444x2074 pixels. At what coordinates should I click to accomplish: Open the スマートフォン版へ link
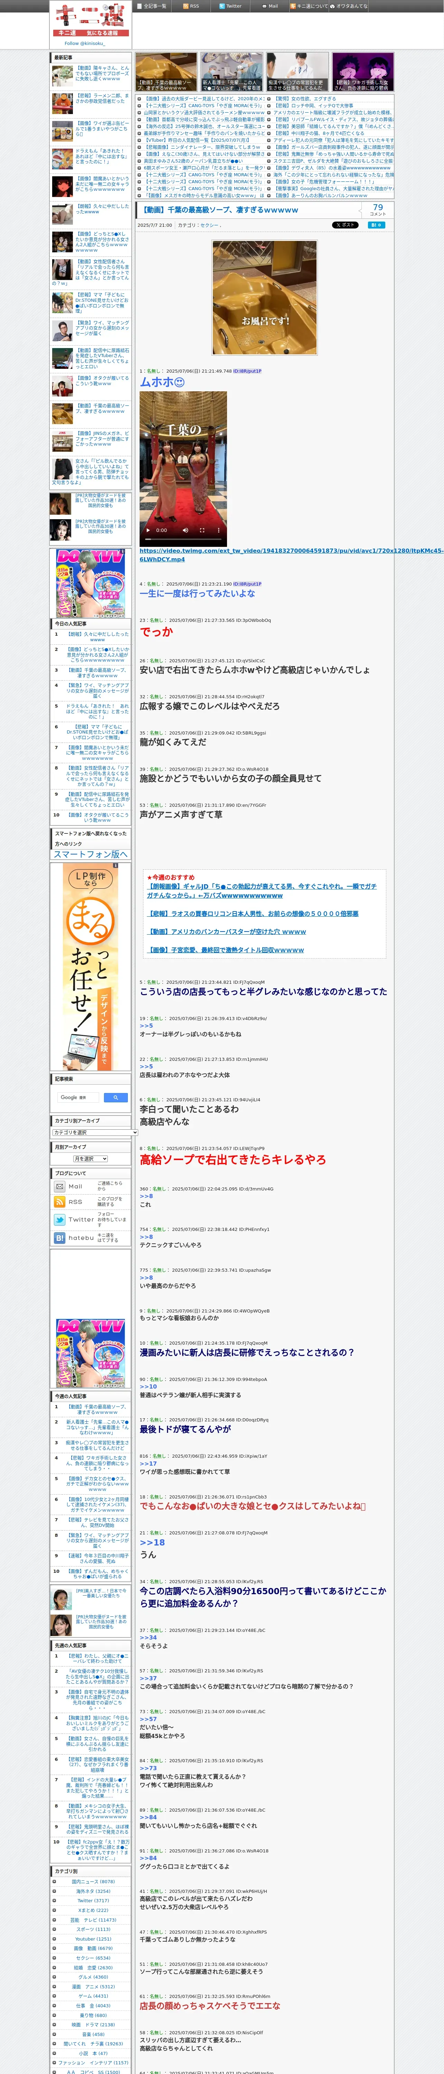tap(90, 853)
